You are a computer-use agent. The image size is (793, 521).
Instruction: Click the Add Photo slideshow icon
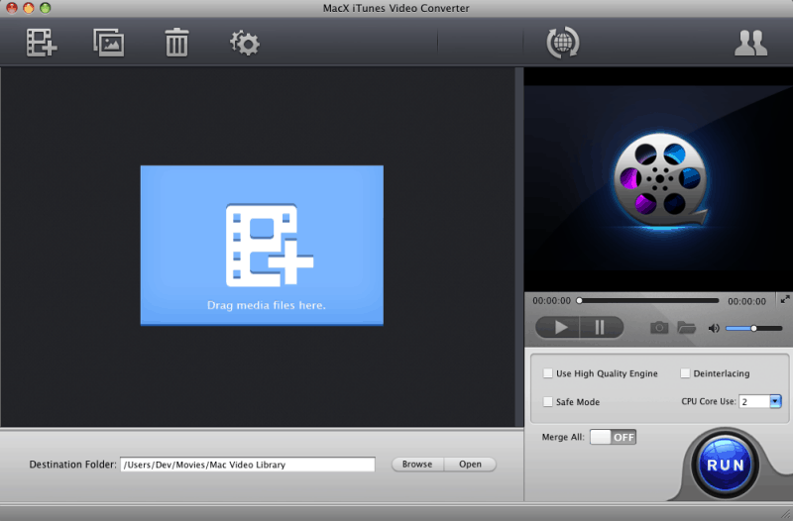tap(107, 43)
